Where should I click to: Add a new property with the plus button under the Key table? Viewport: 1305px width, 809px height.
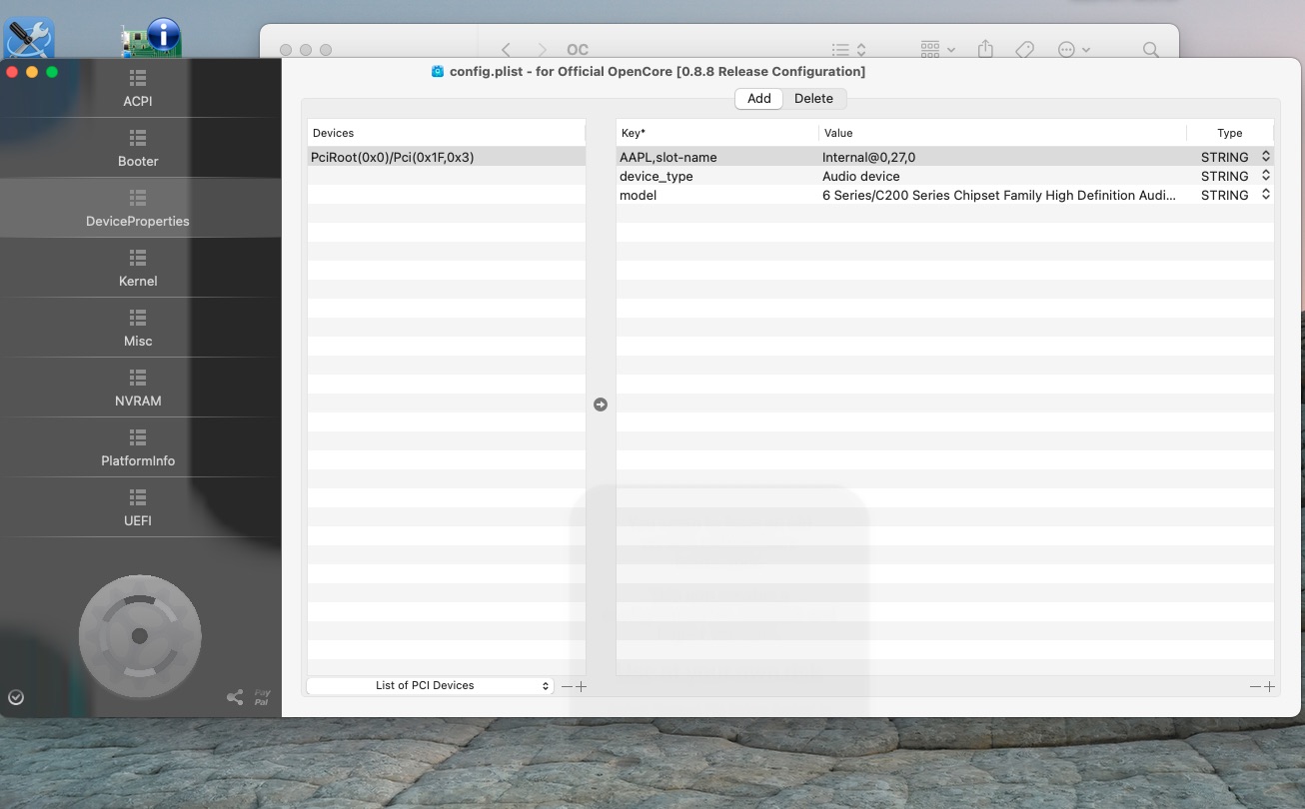pos(1270,686)
